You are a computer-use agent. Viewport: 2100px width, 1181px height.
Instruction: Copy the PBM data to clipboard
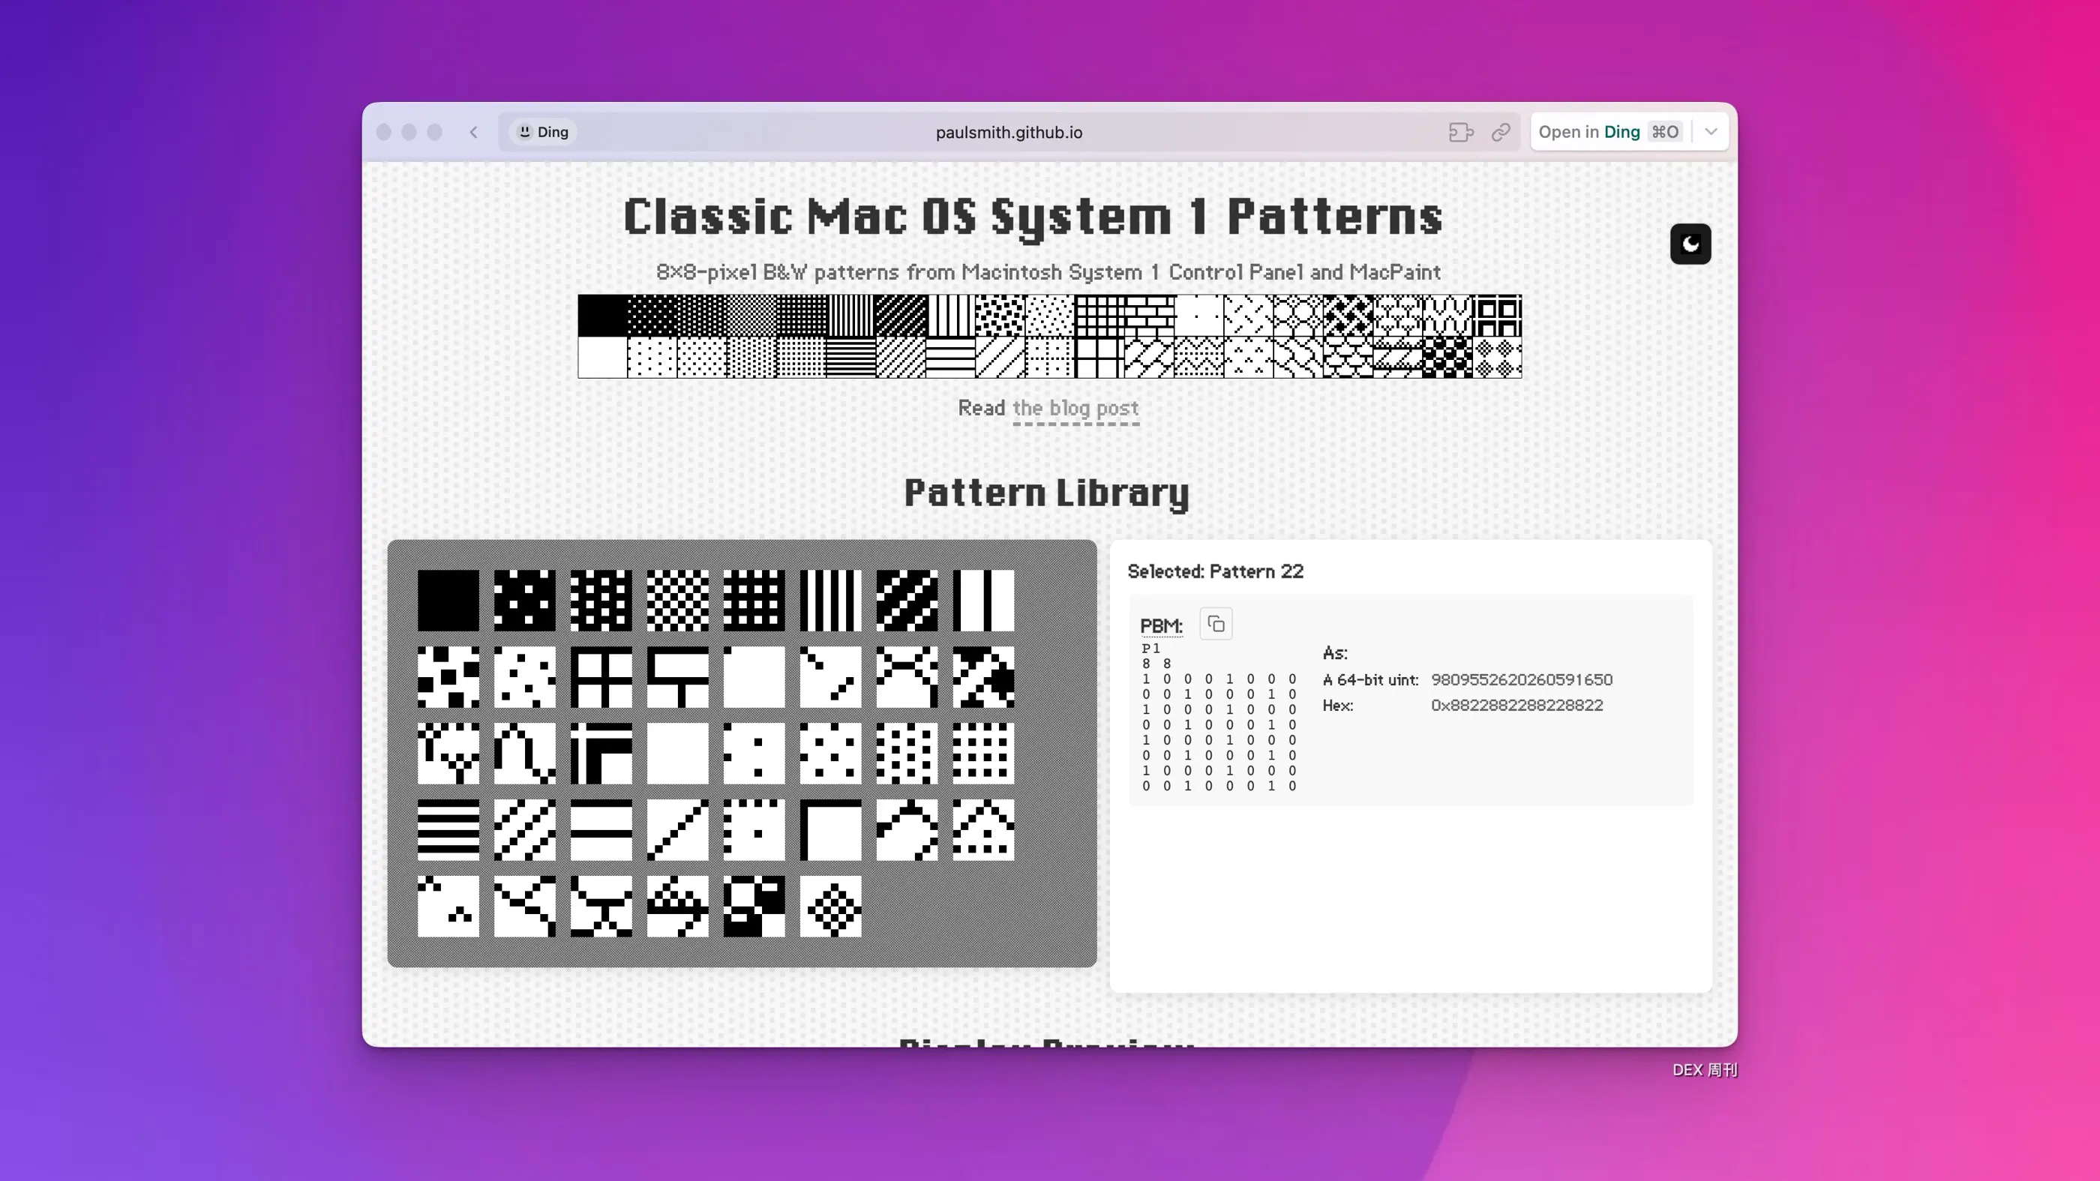pyautogui.click(x=1216, y=625)
